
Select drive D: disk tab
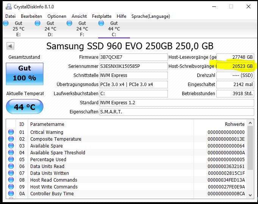(x=50, y=29)
